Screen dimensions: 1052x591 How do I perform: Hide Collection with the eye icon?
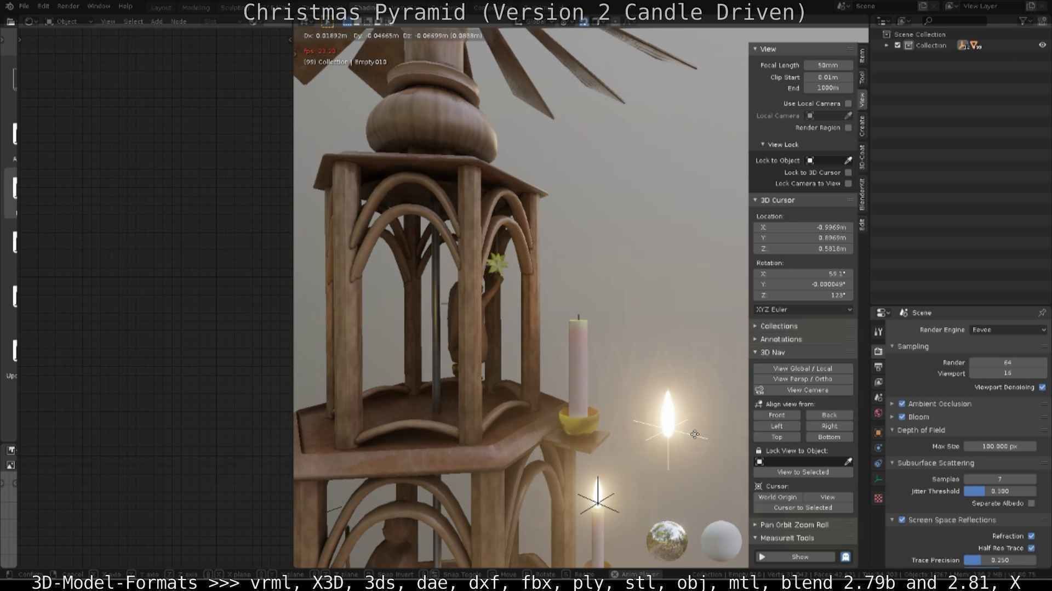point(1042,46)
